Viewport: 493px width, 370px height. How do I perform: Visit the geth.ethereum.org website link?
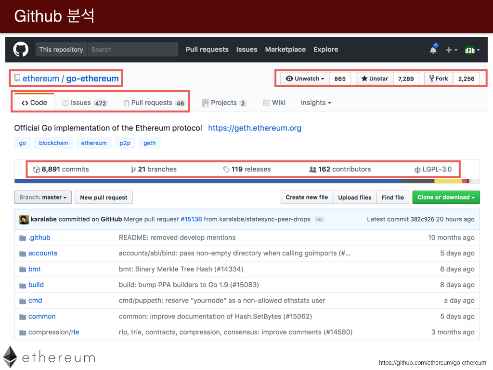coord(255,128)
